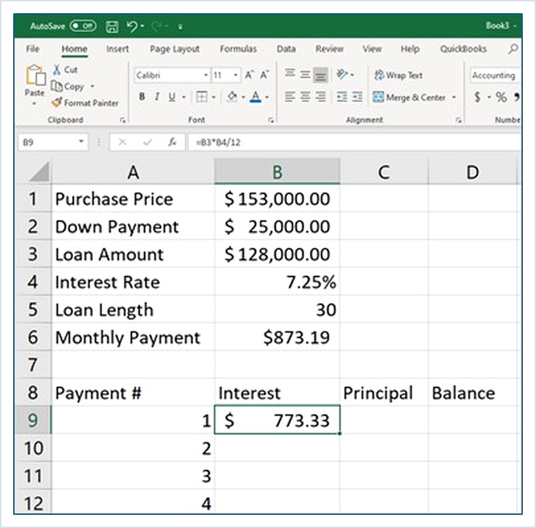Expand Merge & Center options arrow
536x528 pixels.
point(454,98)
